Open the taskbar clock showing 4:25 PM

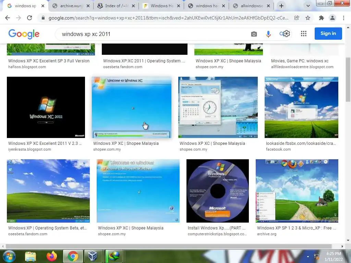point(334,256)
